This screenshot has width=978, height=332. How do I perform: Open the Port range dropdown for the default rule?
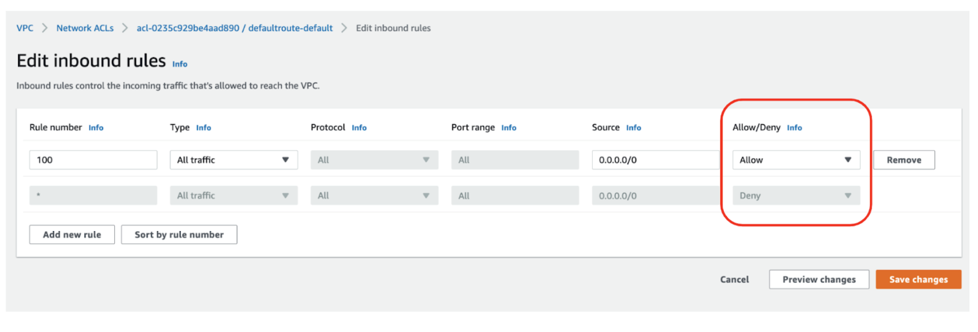515,195
